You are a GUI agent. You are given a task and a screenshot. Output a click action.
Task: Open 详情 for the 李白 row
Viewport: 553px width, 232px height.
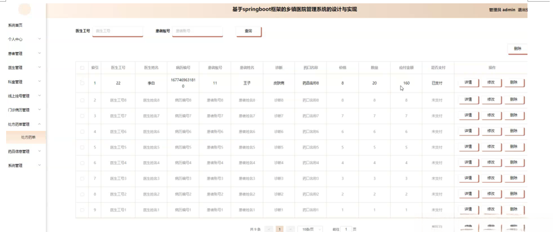(468, 83)
